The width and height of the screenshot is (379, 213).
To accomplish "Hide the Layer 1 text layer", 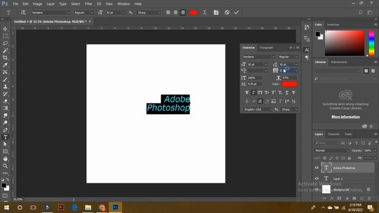I will pos(317,179).
